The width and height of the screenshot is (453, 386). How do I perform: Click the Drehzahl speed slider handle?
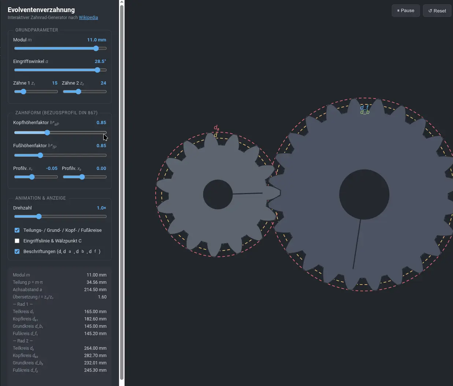[x=39, y=216]
